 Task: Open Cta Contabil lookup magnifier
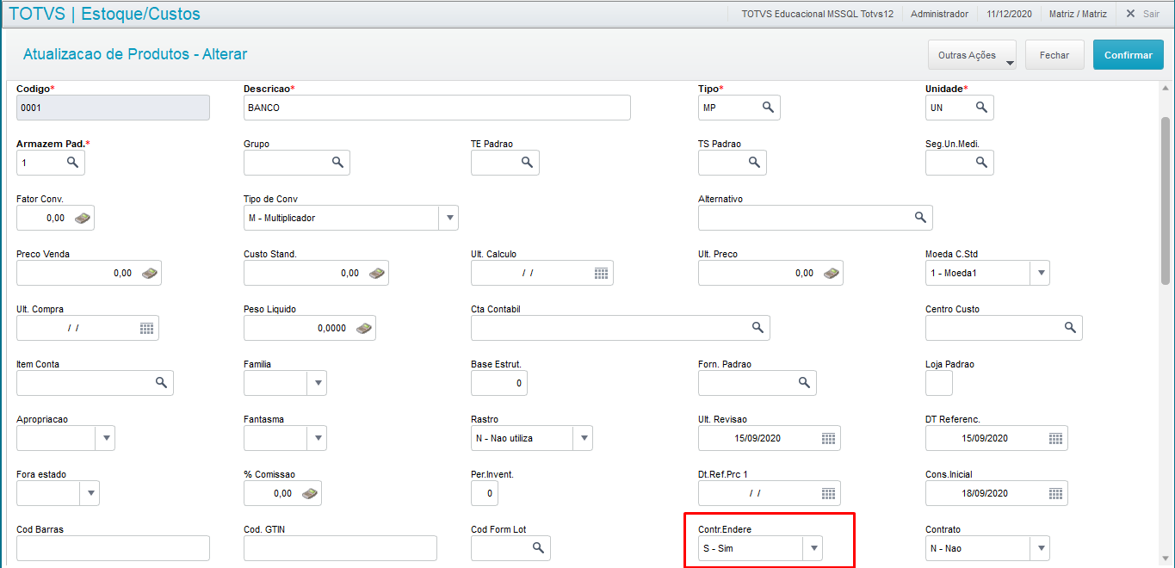(758, 328)
